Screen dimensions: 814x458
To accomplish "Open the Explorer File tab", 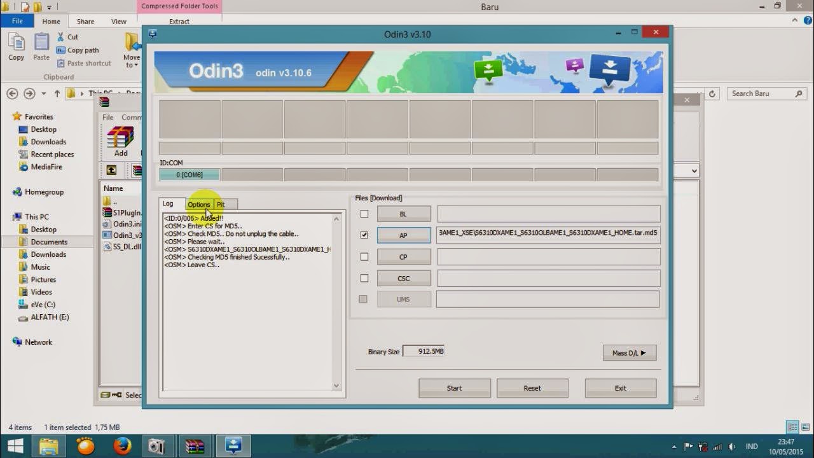I will pos(17,21).
